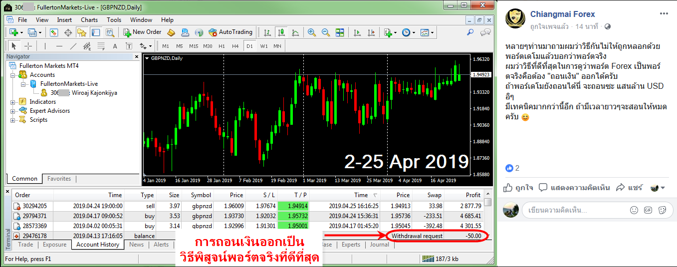Switch chart to bar chart
Viewport: 677px width, 267px height.
267,32
